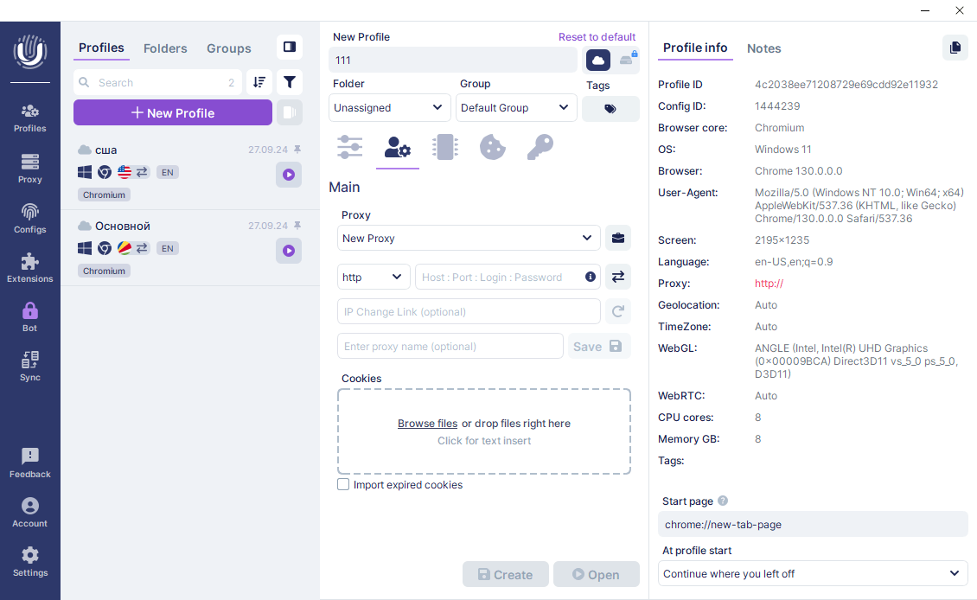Expand the Folder dropdown set to Unassigned
The image size is (977, 600).
tap(390, 108)
